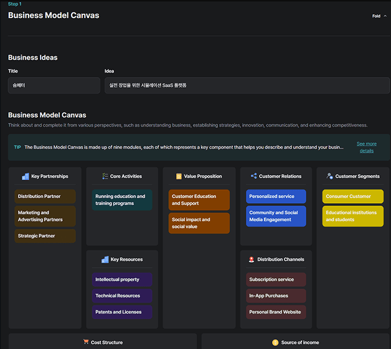
Task: Select the Distribution Partner card
Action: [x=45, y=196]
